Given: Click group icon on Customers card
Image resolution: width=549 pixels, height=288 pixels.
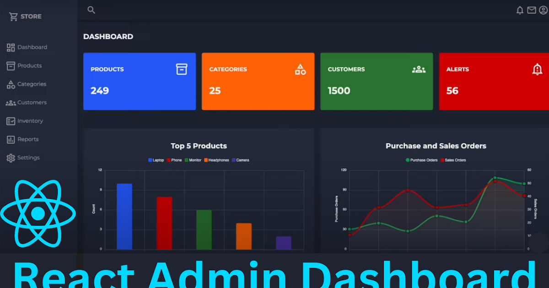Looking at the screenshot, I should click(x=419, y=69).
